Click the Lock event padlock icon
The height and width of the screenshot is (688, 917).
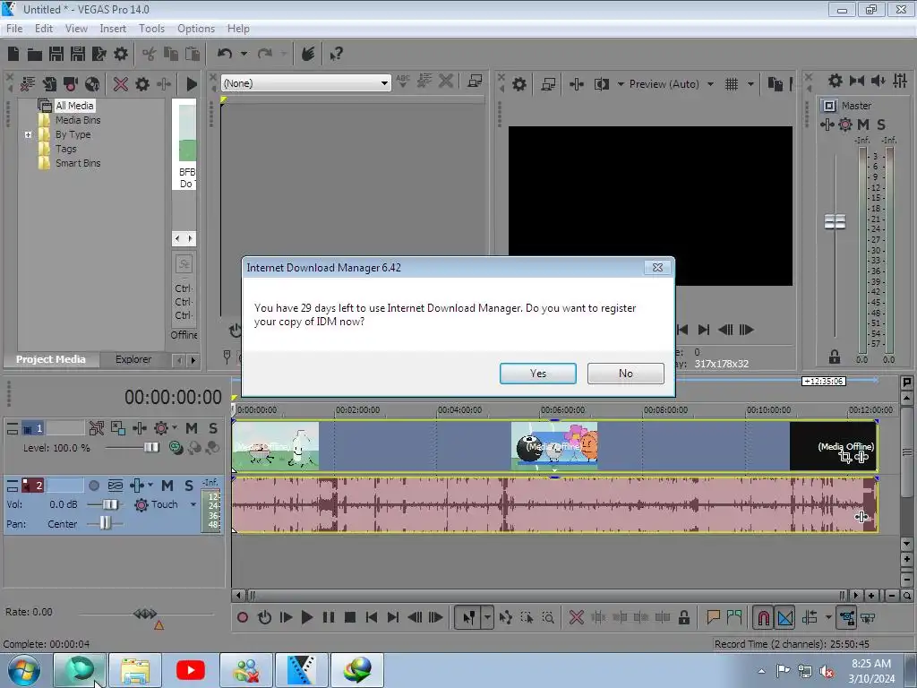point(683,617)
